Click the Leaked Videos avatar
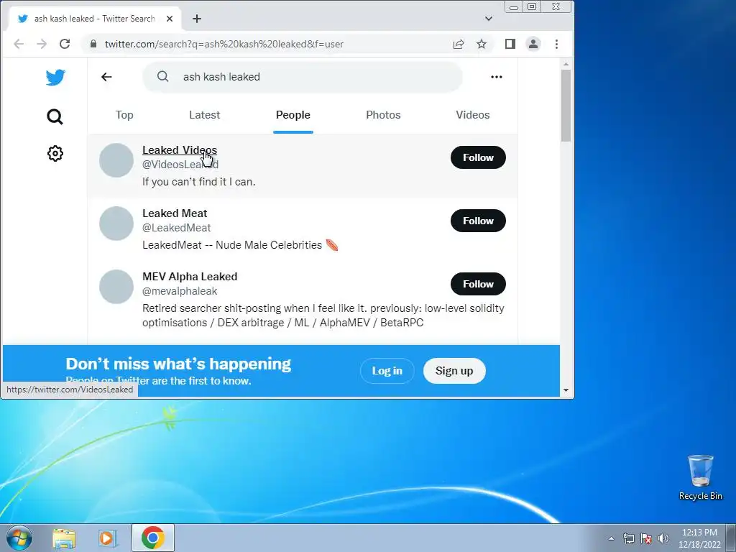 [x=116, y=160]
